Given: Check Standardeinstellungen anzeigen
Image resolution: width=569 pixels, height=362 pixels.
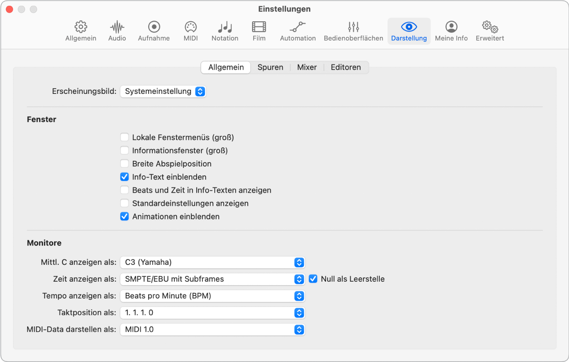Looking at the screenshot, I should pyautogui.click(x=124, y=203).
